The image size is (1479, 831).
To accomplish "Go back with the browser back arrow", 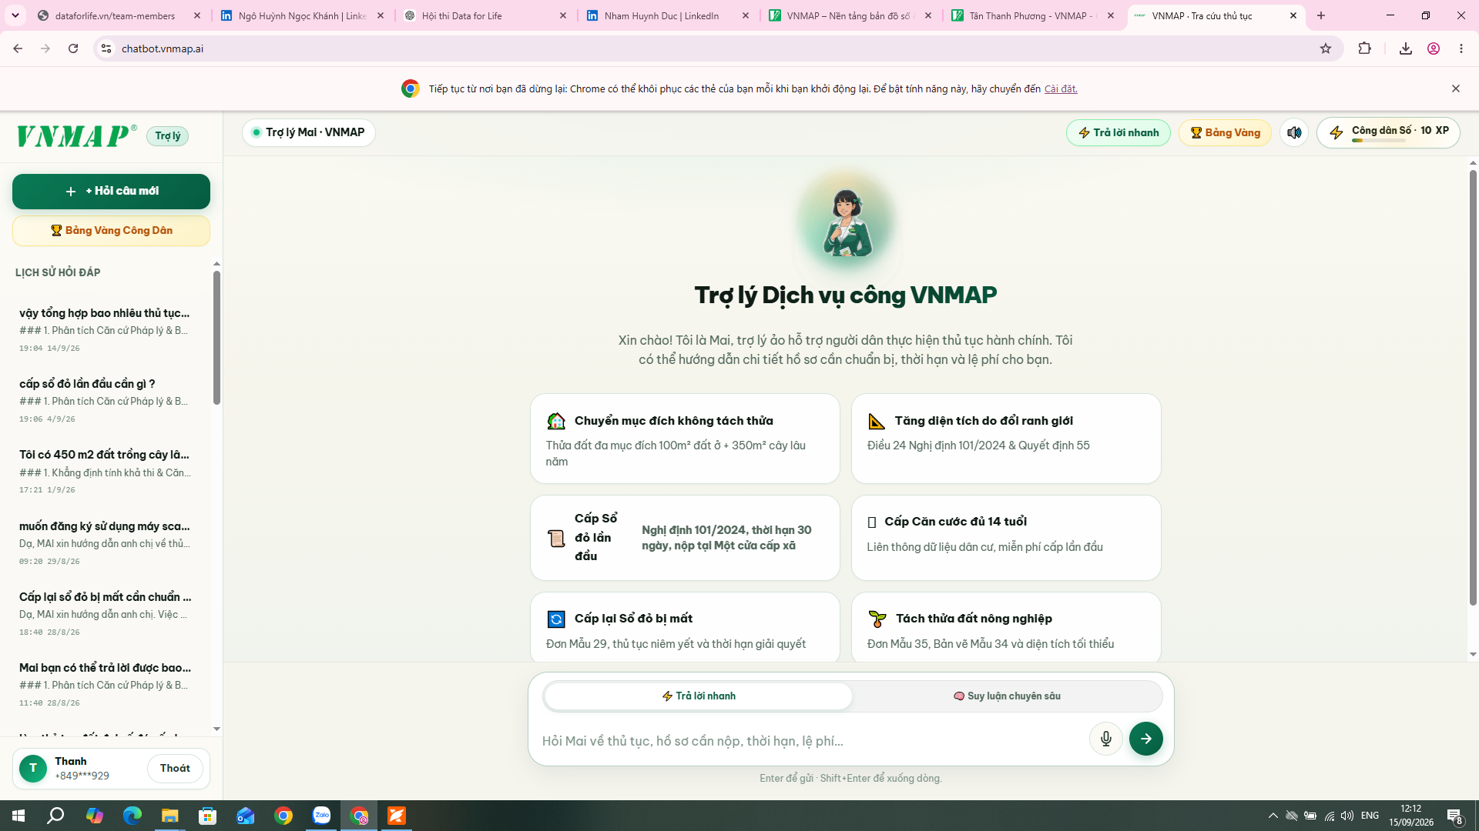I will point(18,48).
